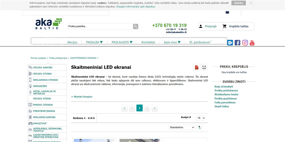Open the Kontaktai menu item

click(x=148, y=42)
